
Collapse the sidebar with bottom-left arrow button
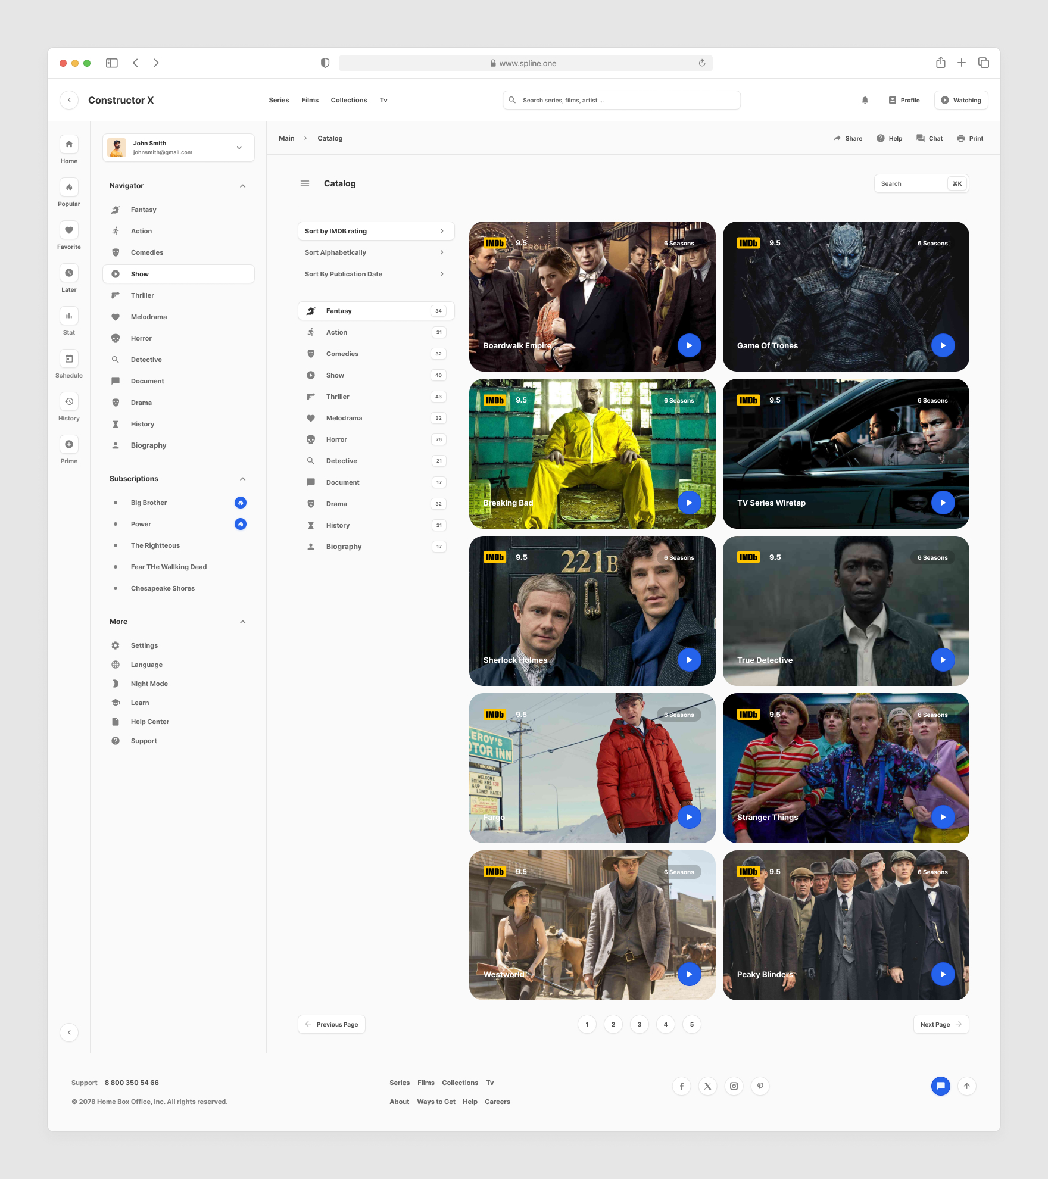point(69,1033)
